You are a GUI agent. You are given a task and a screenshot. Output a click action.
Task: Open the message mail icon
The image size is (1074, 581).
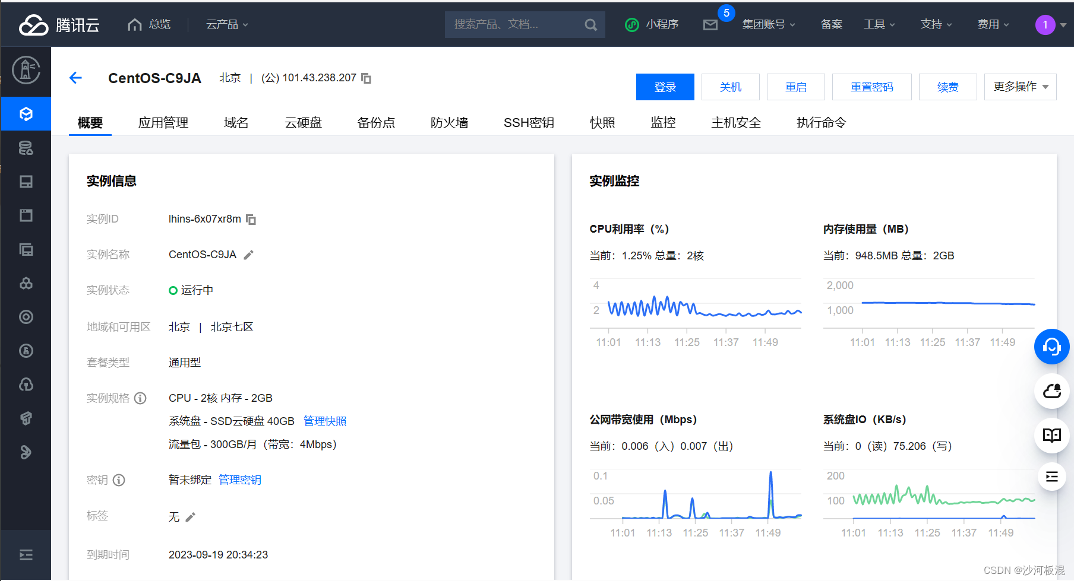pyautogui.click(x=710, y=25)
